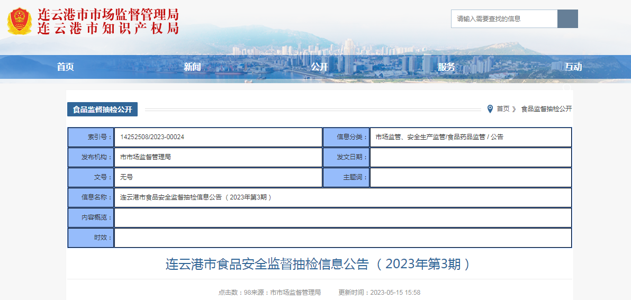This screenshot has height=300, width=631.
Task: Open the 新闻 navigation menu
Action: tap(192, 67)
